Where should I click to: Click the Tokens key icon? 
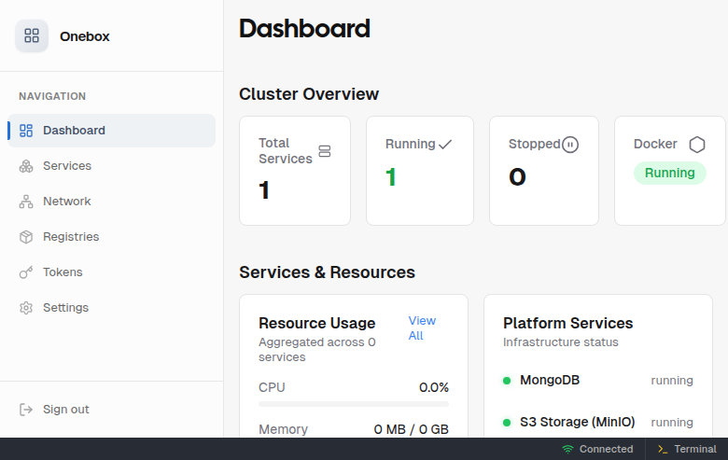[x=26, y=272]
